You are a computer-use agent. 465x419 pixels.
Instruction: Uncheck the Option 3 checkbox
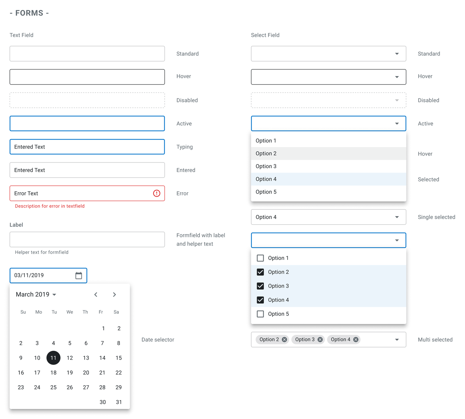[260, 286]
